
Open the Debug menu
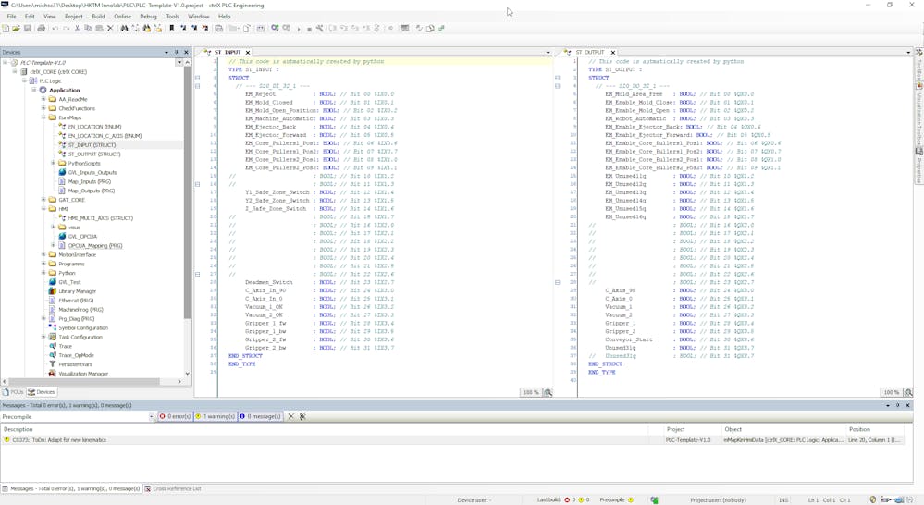tap(148, 17)
